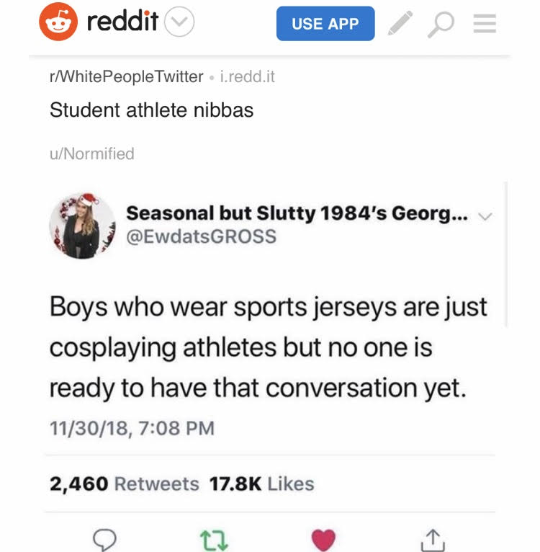Toggle the green retweet icon

(x=214, y=538)
